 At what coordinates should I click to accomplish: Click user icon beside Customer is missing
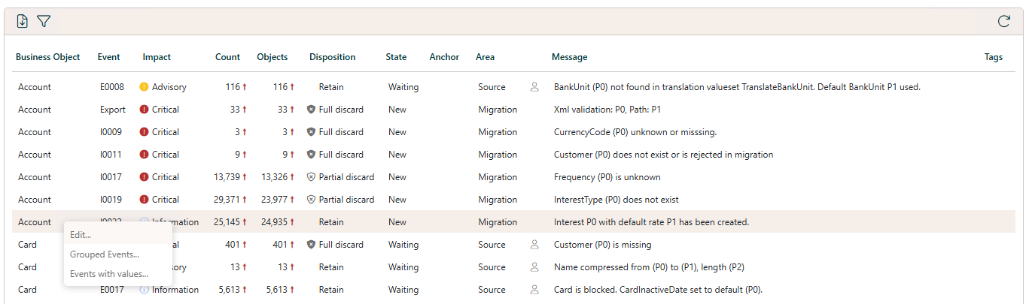(x=534, y=245)
